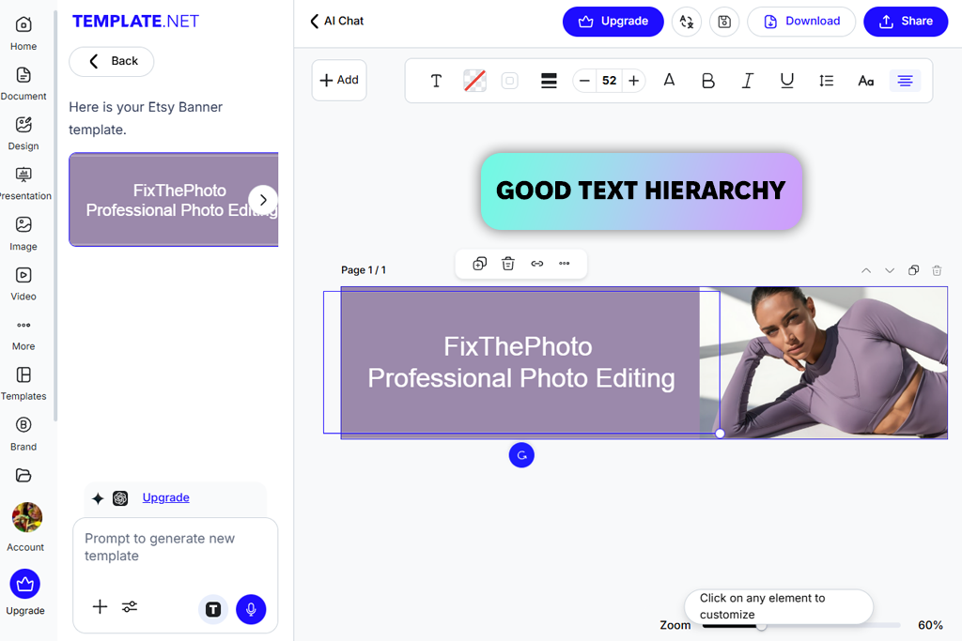Open line spacing options
This screenshot has height=641, width=962.
point(827,81)
